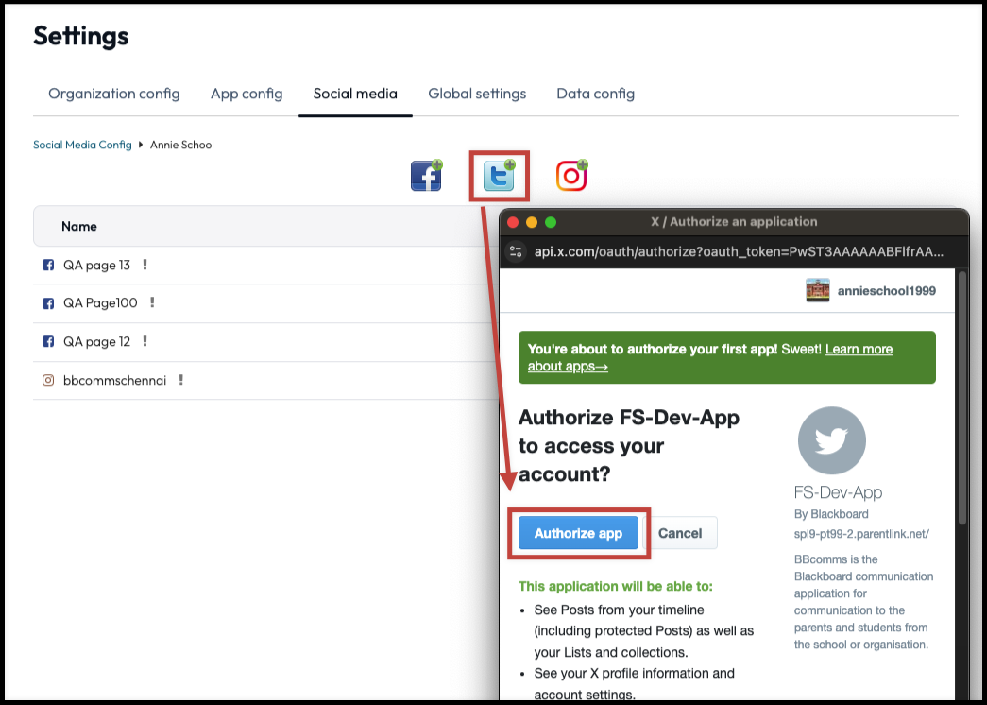Open site settings icon in dialog address bar
Image resolution: width=987 pixels, height=705 pixels.
pos(515,251)
